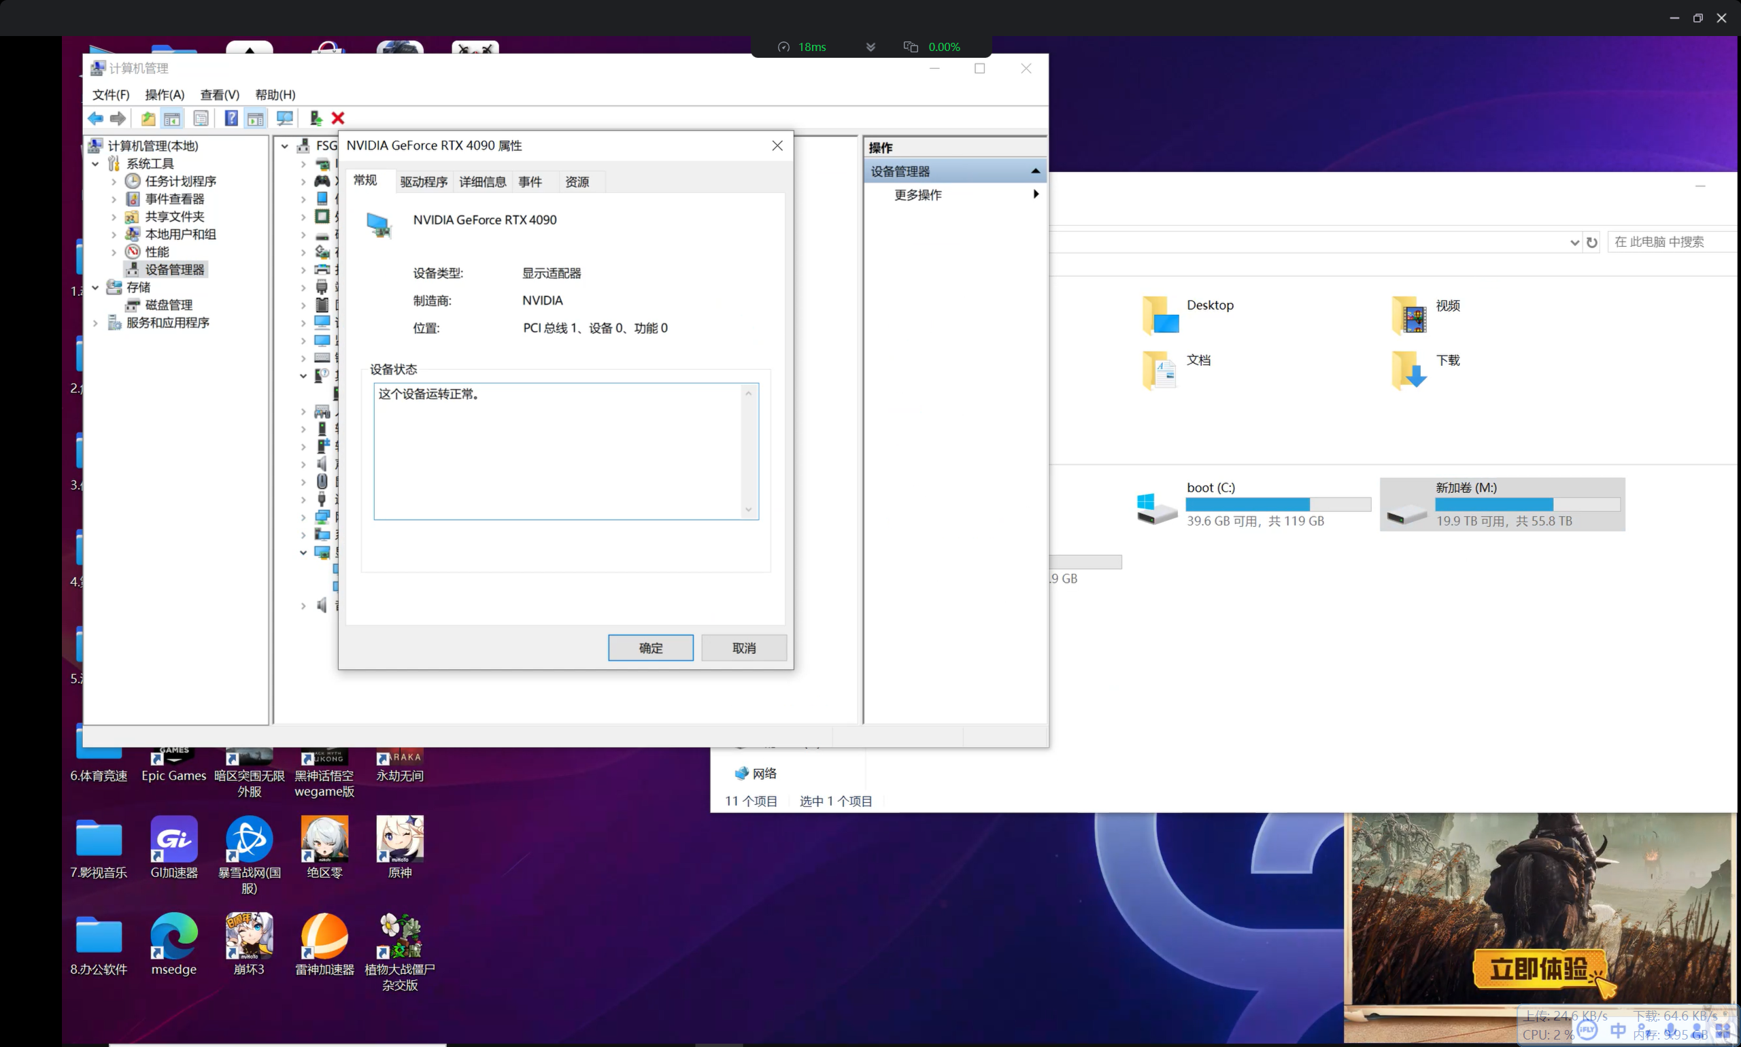Screen dimensions: 1741x1047
Task: Collapse the 存储 tree node
Action: (95, 287)
